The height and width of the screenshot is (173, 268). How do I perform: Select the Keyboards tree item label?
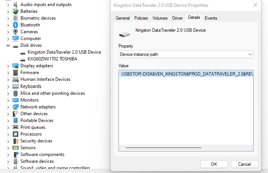point(31,86)
